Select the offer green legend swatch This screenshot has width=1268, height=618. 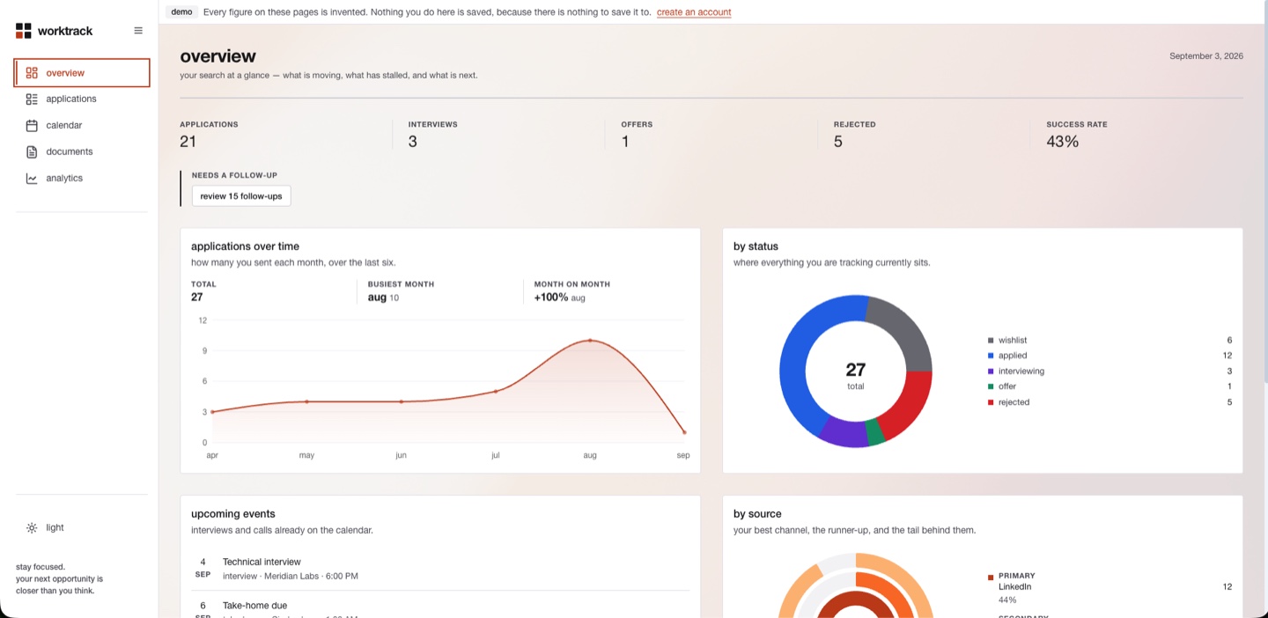tap(991, 386)
